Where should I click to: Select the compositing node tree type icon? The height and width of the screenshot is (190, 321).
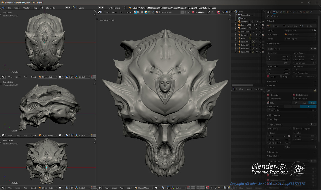(138, 12)
